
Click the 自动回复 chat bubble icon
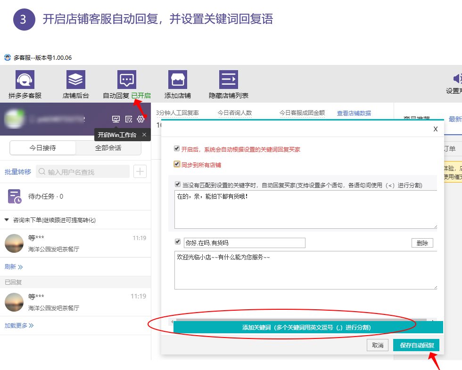tap(127, 80)
